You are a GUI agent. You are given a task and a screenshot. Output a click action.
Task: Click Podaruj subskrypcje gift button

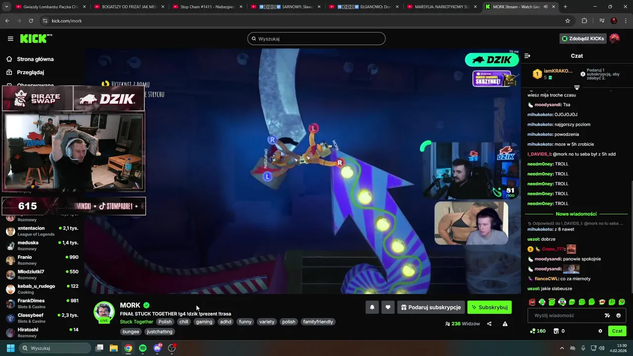tap(431, 307)
